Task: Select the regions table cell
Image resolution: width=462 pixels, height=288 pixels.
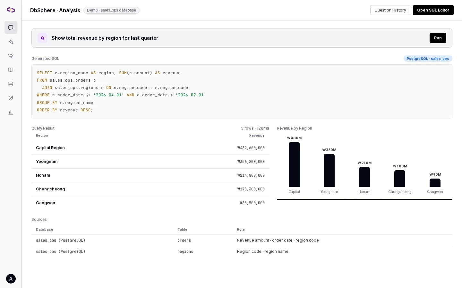Action: coord(185,252)
